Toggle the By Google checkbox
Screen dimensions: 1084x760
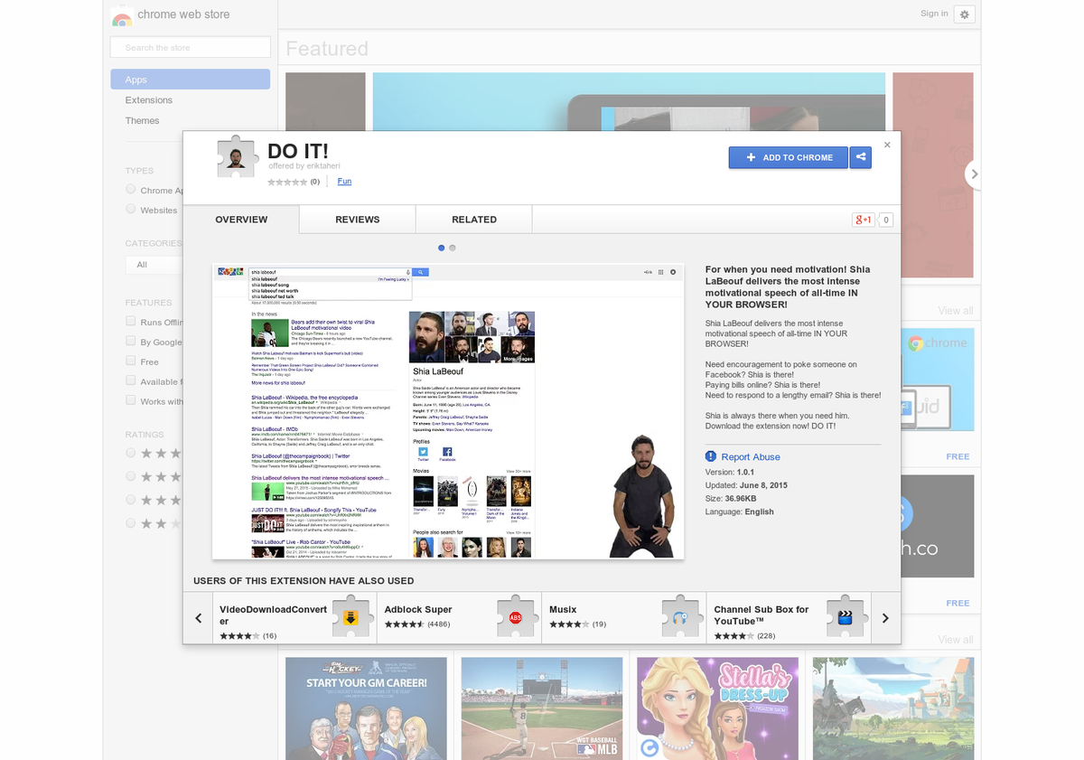(x=131, y=342)
